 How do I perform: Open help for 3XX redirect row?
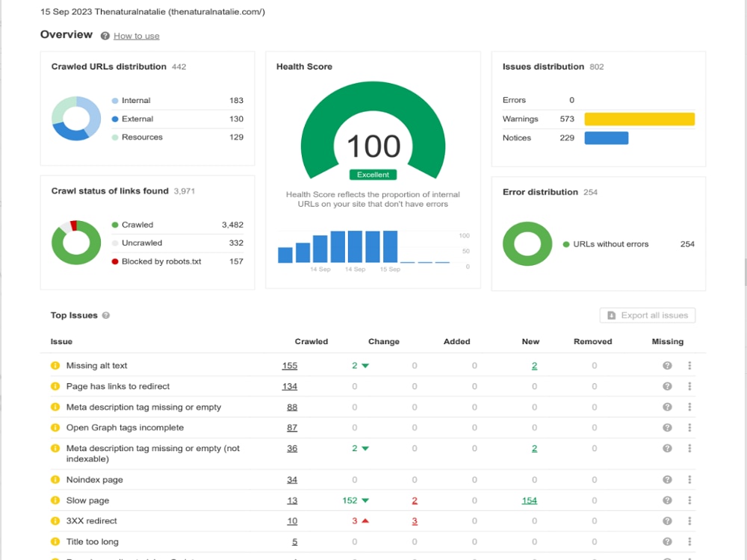point(667,521)
